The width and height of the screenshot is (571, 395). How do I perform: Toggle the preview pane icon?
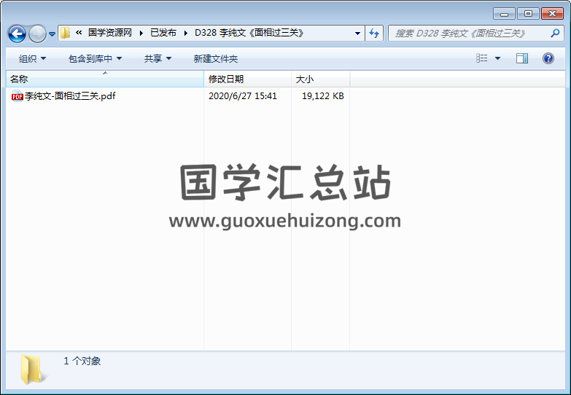pyautogui.click(x=522, y=58)
